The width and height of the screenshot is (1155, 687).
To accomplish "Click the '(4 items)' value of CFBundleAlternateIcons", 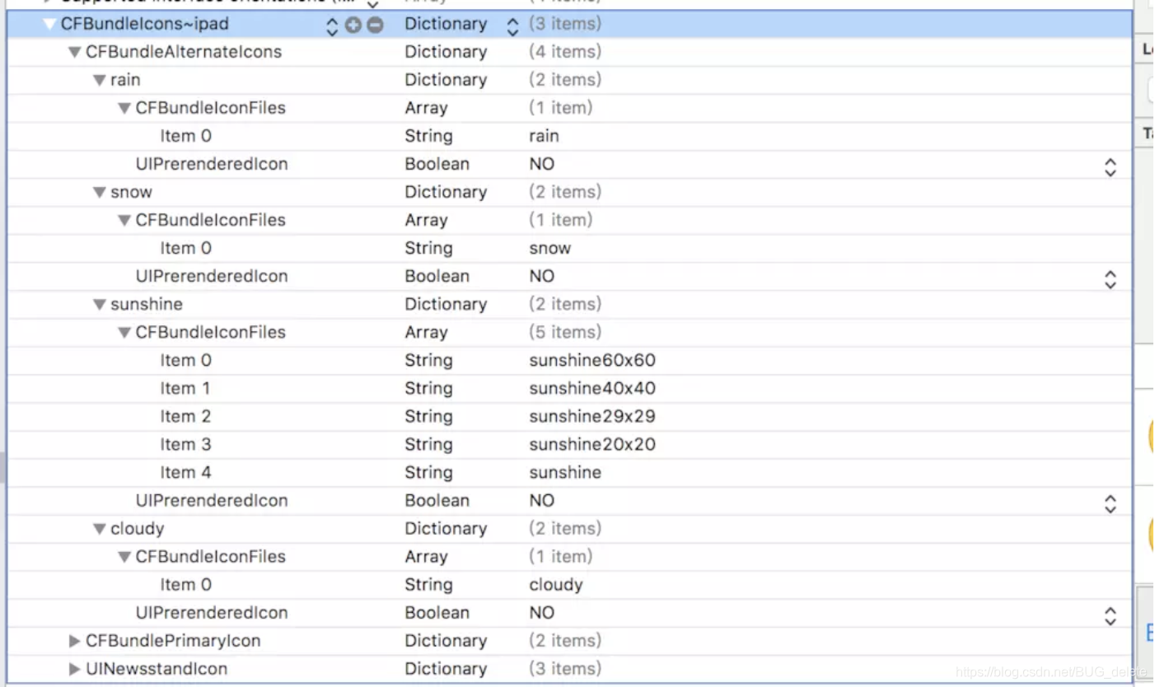I will pyautogui.click(x=565, y=52).
